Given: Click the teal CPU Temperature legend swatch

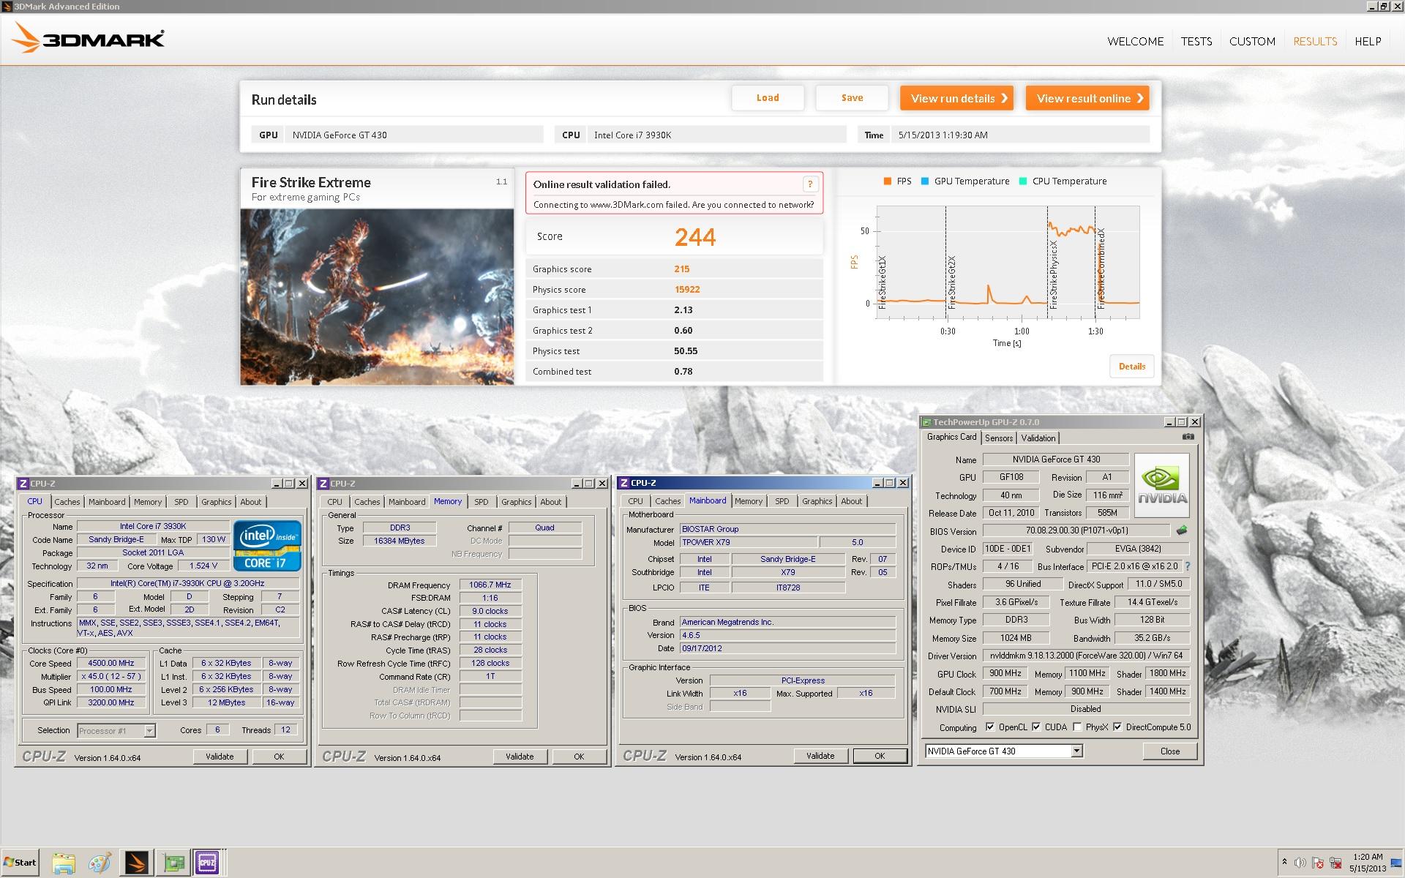Looking at the screenshot, I should pyautogui.click(x=1023, y=181).
